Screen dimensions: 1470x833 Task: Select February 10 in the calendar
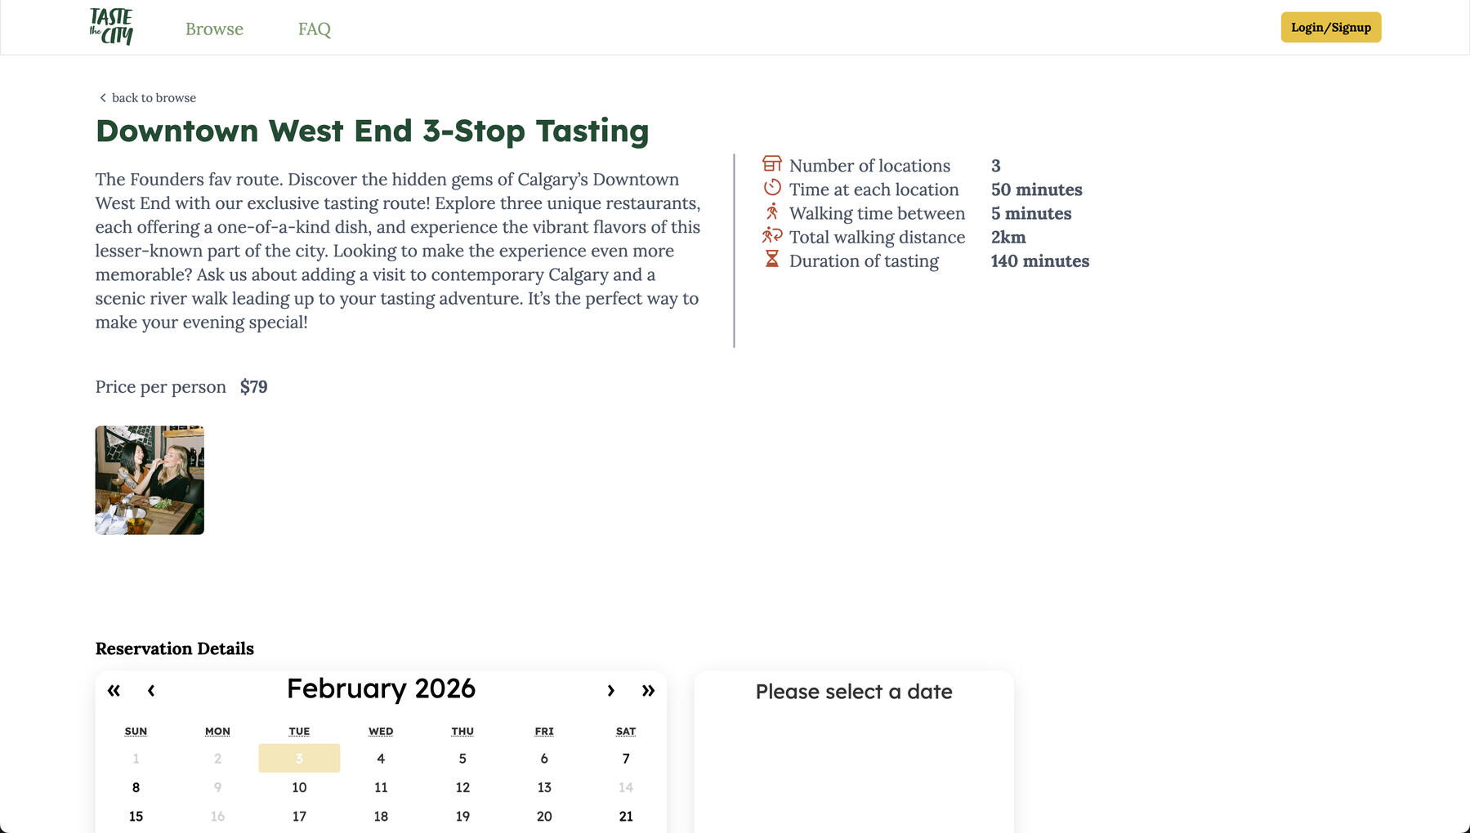299,788
